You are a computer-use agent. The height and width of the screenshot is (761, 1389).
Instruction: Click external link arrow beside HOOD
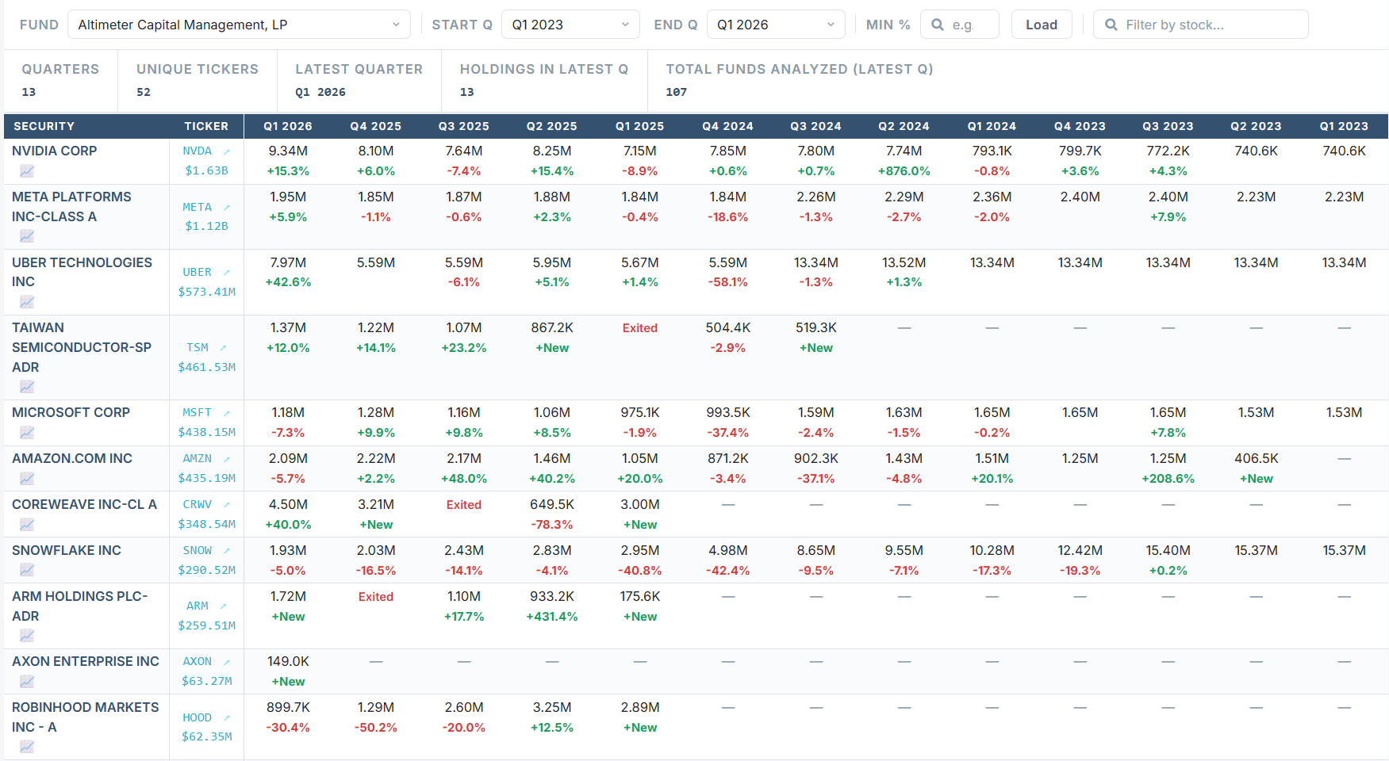point(227,717)
